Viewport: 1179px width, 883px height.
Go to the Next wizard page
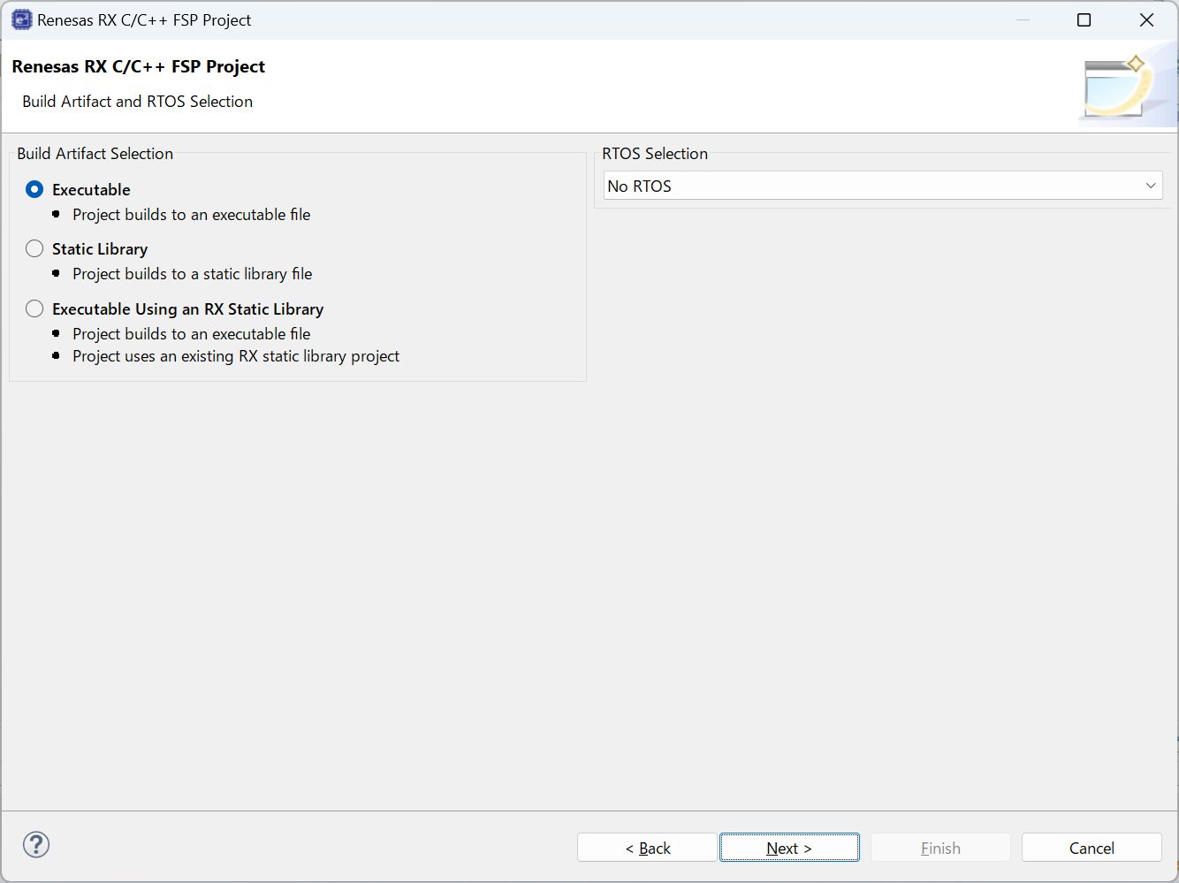[789, 848]
